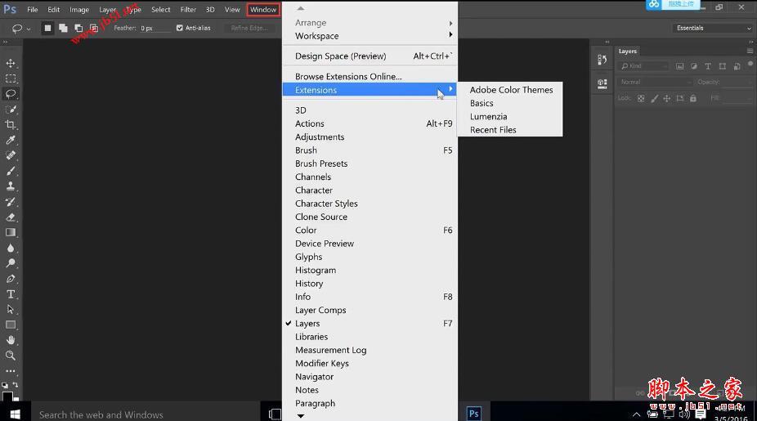Click the foreground color swatch
The width and height of the screenshot is (757, 421).
click(7, 396)
